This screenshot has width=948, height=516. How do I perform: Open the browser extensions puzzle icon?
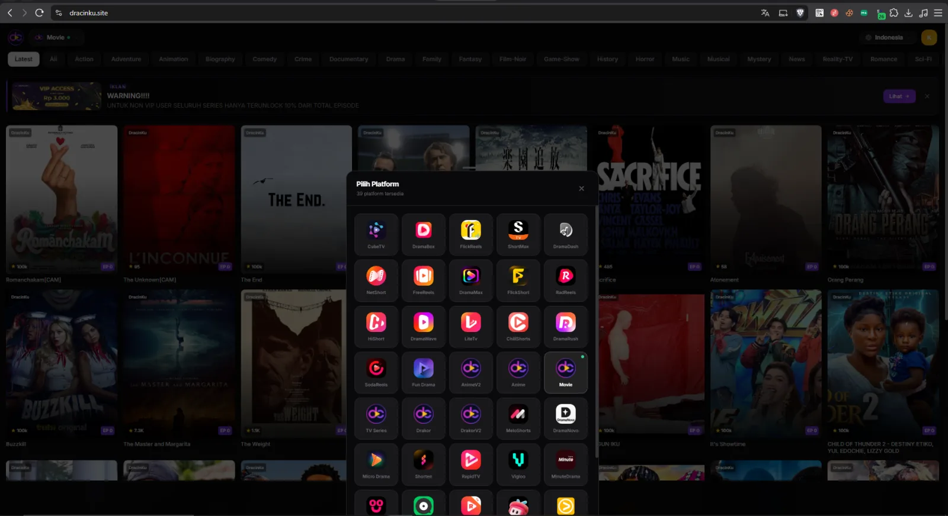point(893,12)
